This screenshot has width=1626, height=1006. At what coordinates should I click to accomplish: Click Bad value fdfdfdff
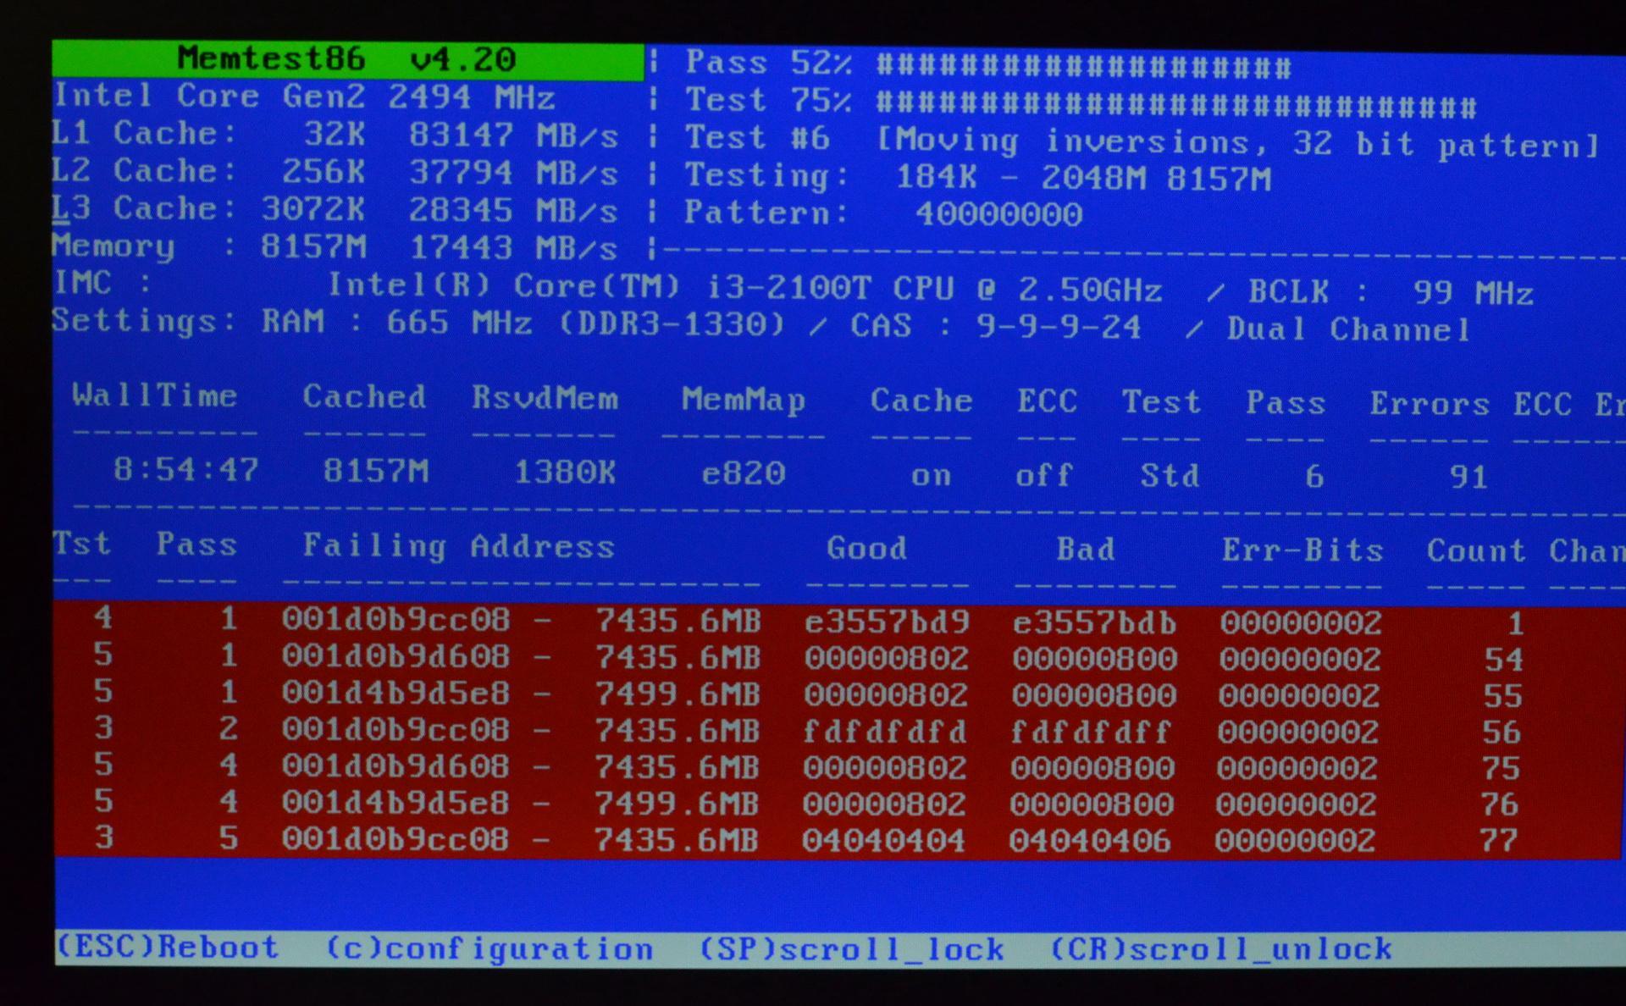point(1091,732)
